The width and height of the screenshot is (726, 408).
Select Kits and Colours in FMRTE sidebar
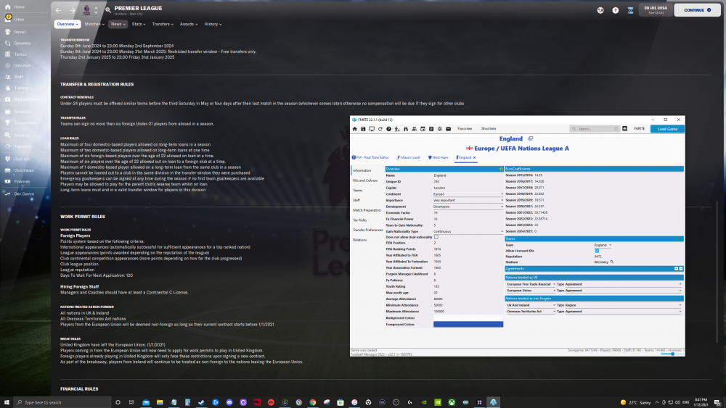coord(365,180)
